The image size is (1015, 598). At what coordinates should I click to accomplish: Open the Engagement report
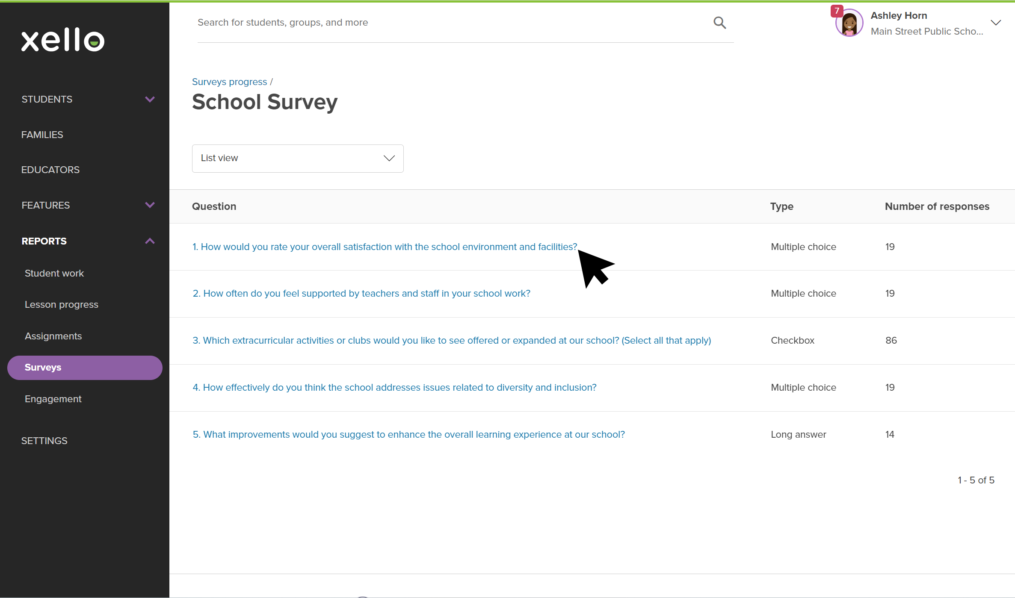[x=53, y=399]
